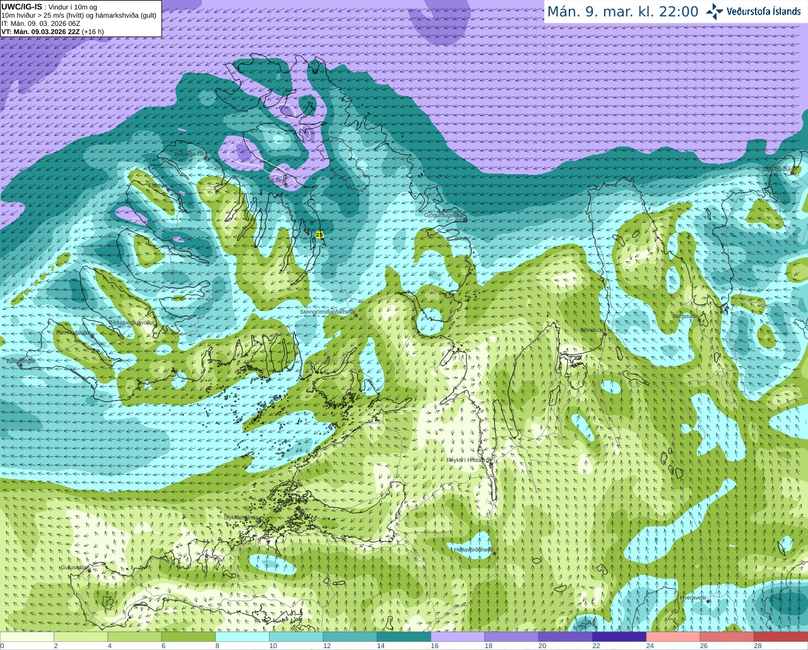
Task: Click the station dot at Blönduós
Action: [x=604, y=334]
